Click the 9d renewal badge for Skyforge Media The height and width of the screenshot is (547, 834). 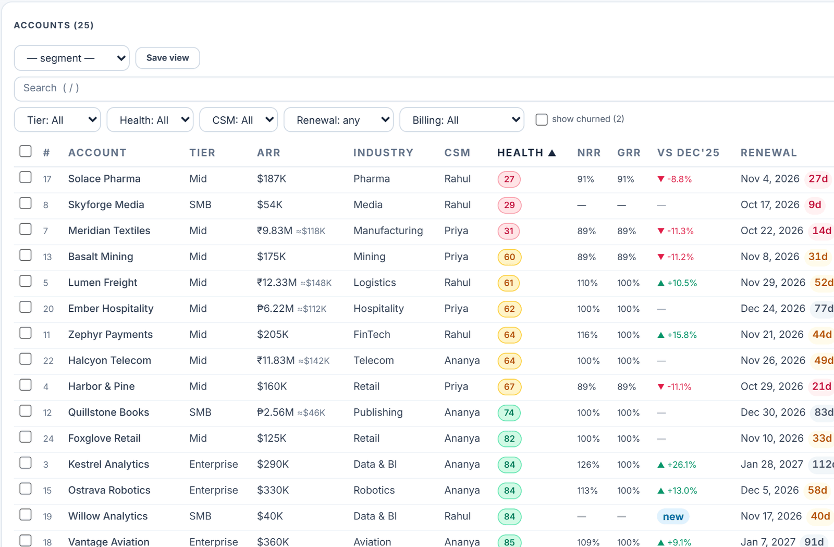(x=815, y=205)
